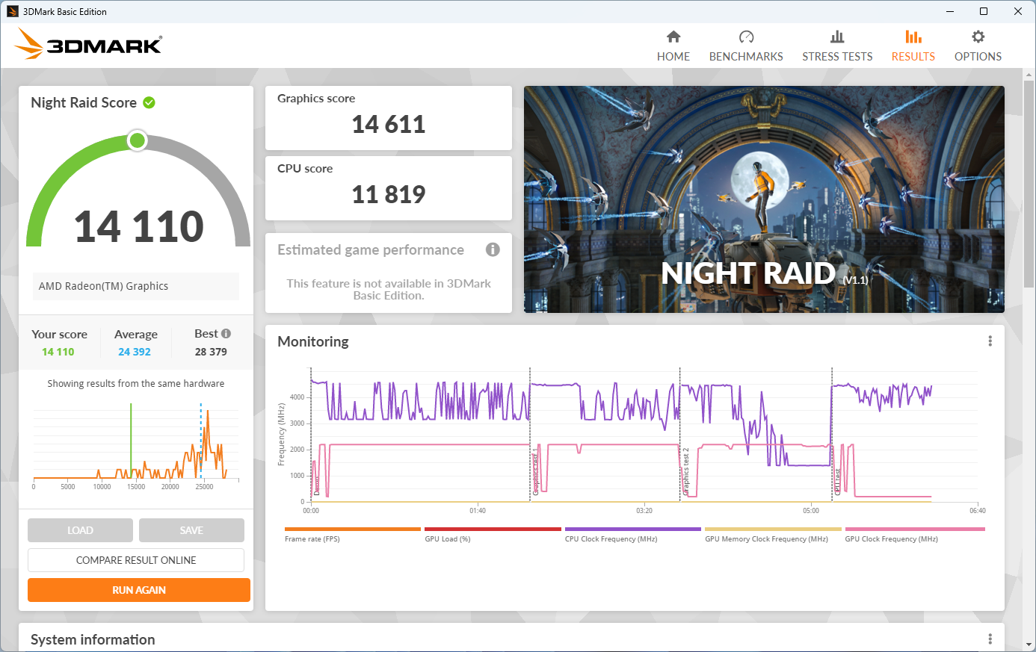Click the SAVE button
This screenshot has width=1036, height=652.
pyautogui.click(x=191, y=530)
